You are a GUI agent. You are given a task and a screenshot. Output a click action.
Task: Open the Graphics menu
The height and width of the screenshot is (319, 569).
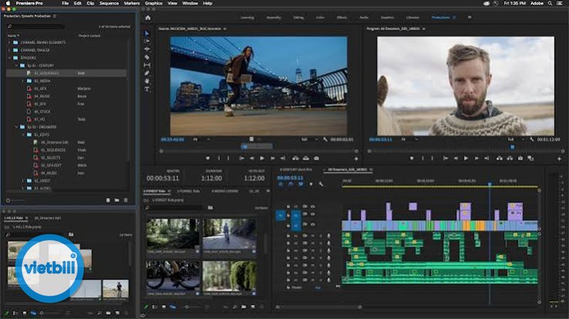pyautogui.click(x=154, y=4)
